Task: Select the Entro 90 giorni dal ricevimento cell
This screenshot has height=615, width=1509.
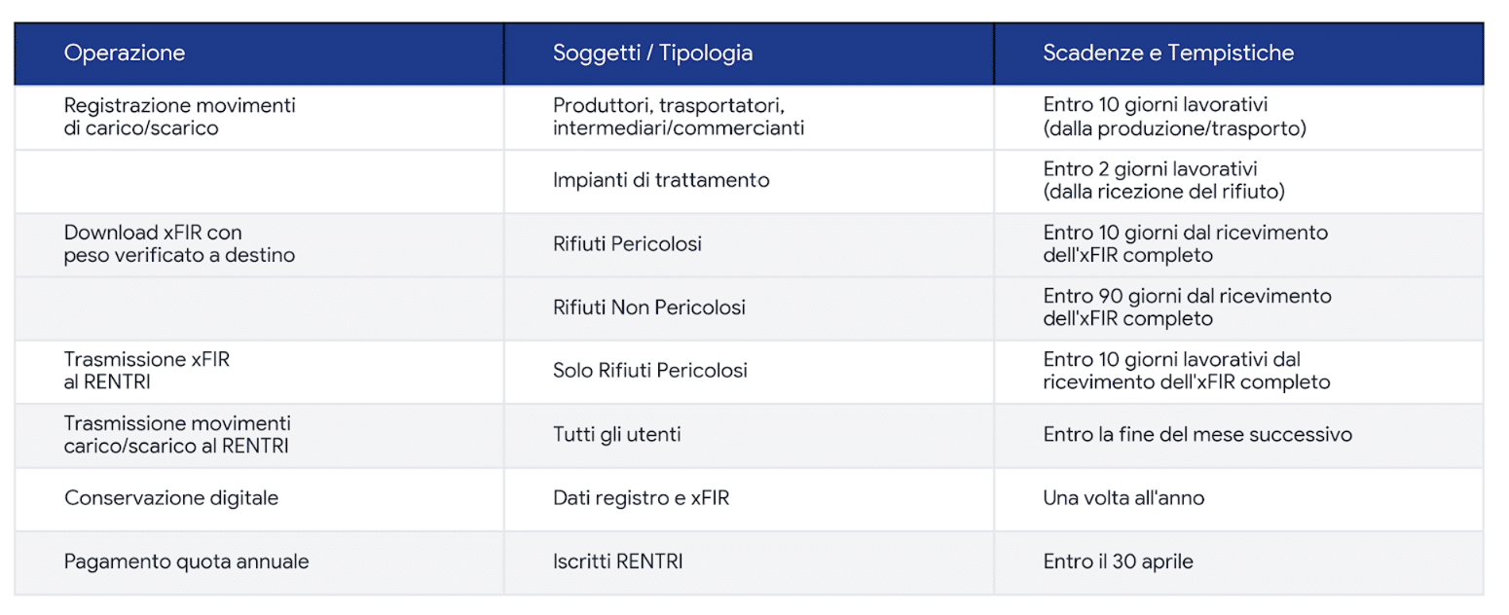Action: (1238, 308)
